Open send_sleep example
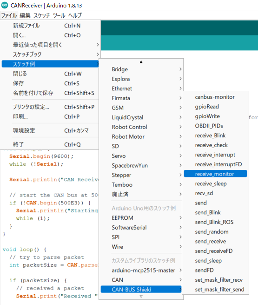Screen dimensions: 258x305 [216, 261]
